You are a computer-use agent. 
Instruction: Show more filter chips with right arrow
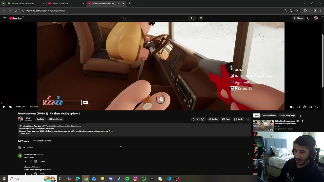300,116
